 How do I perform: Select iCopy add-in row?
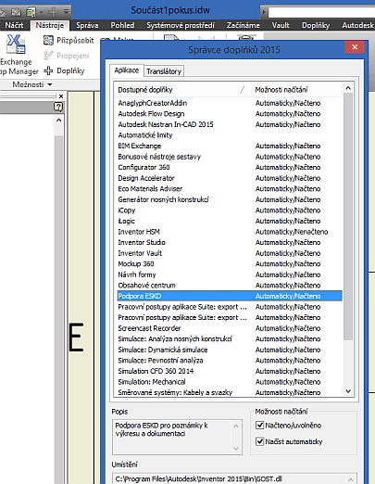(x=229, y=210)
